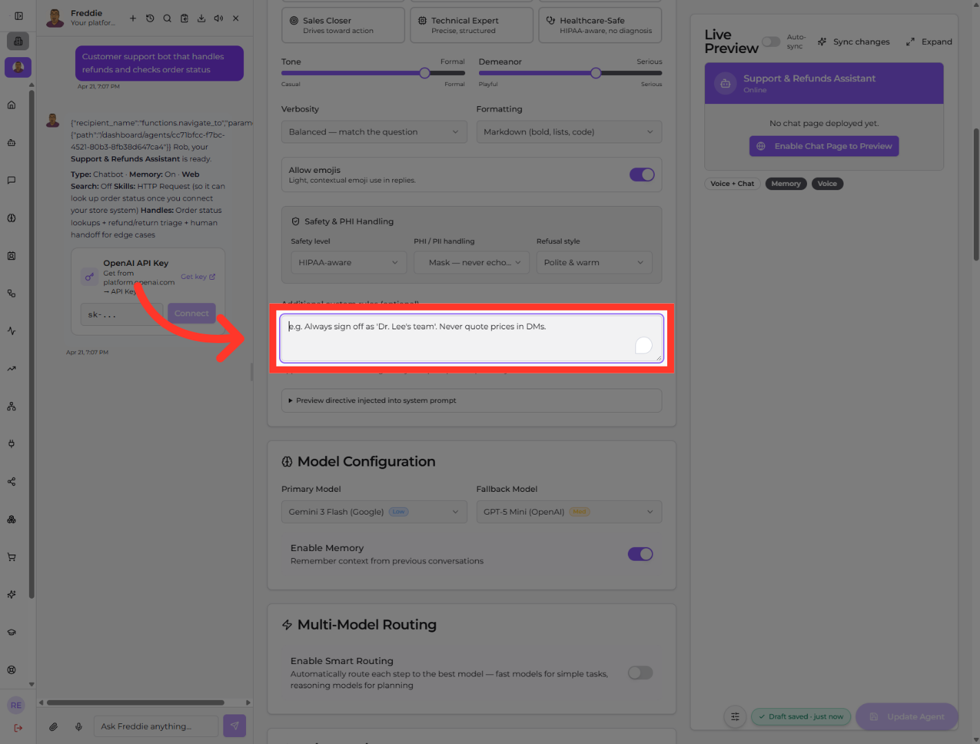Click the Update Agent button
Screen dimensions: 980x744
coord(907,716)
